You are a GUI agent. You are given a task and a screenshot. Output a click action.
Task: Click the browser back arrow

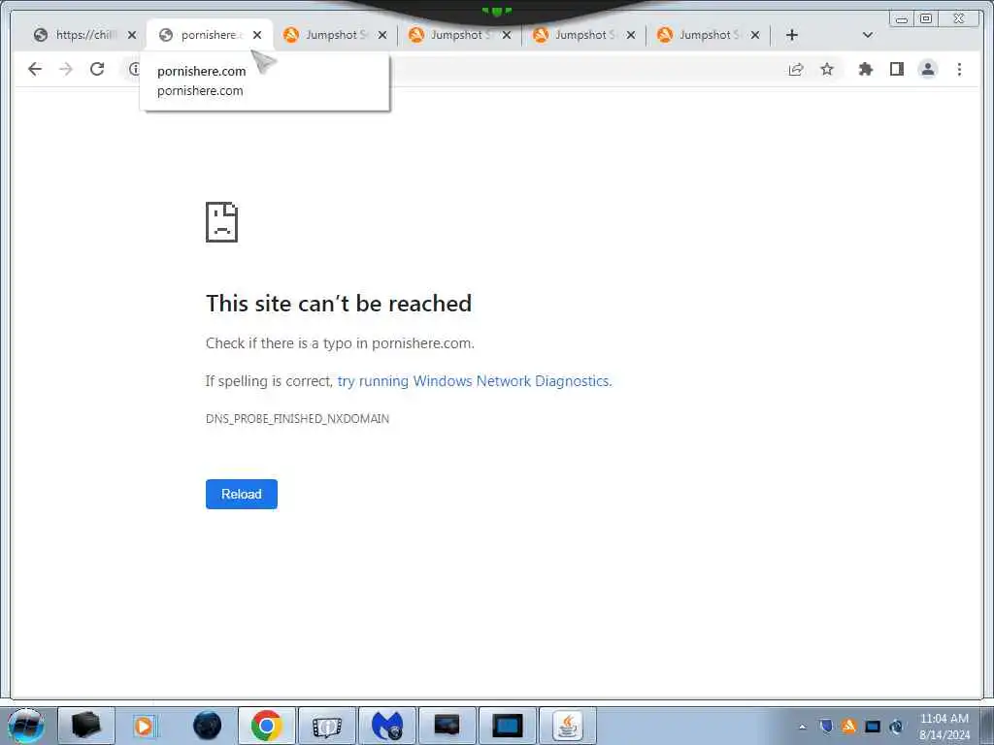click(x=35, y=69)
